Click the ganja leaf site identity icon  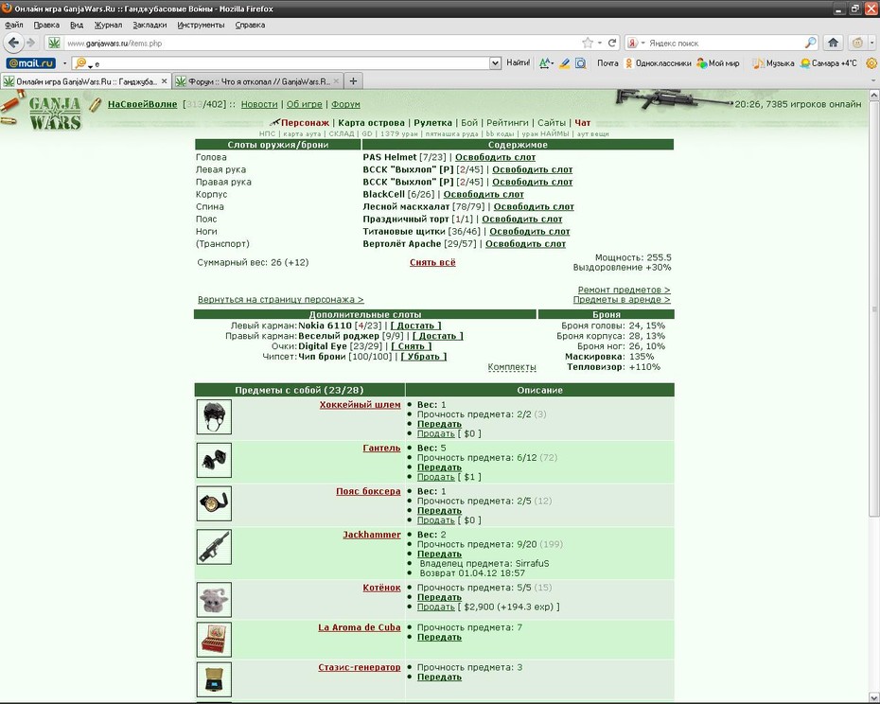[x=54, y=43]
